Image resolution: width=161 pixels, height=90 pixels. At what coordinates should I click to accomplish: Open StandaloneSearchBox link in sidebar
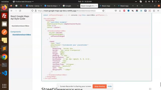coord(22,35)
